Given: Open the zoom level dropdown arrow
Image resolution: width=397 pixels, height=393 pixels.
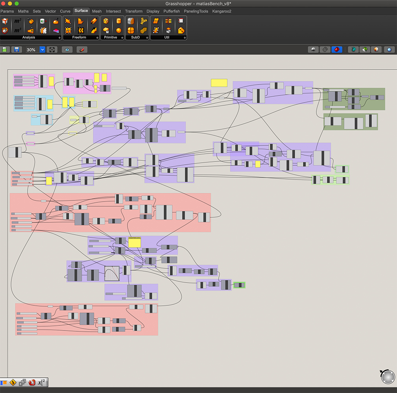Looking at the screenshot, I should click(42, 50).
